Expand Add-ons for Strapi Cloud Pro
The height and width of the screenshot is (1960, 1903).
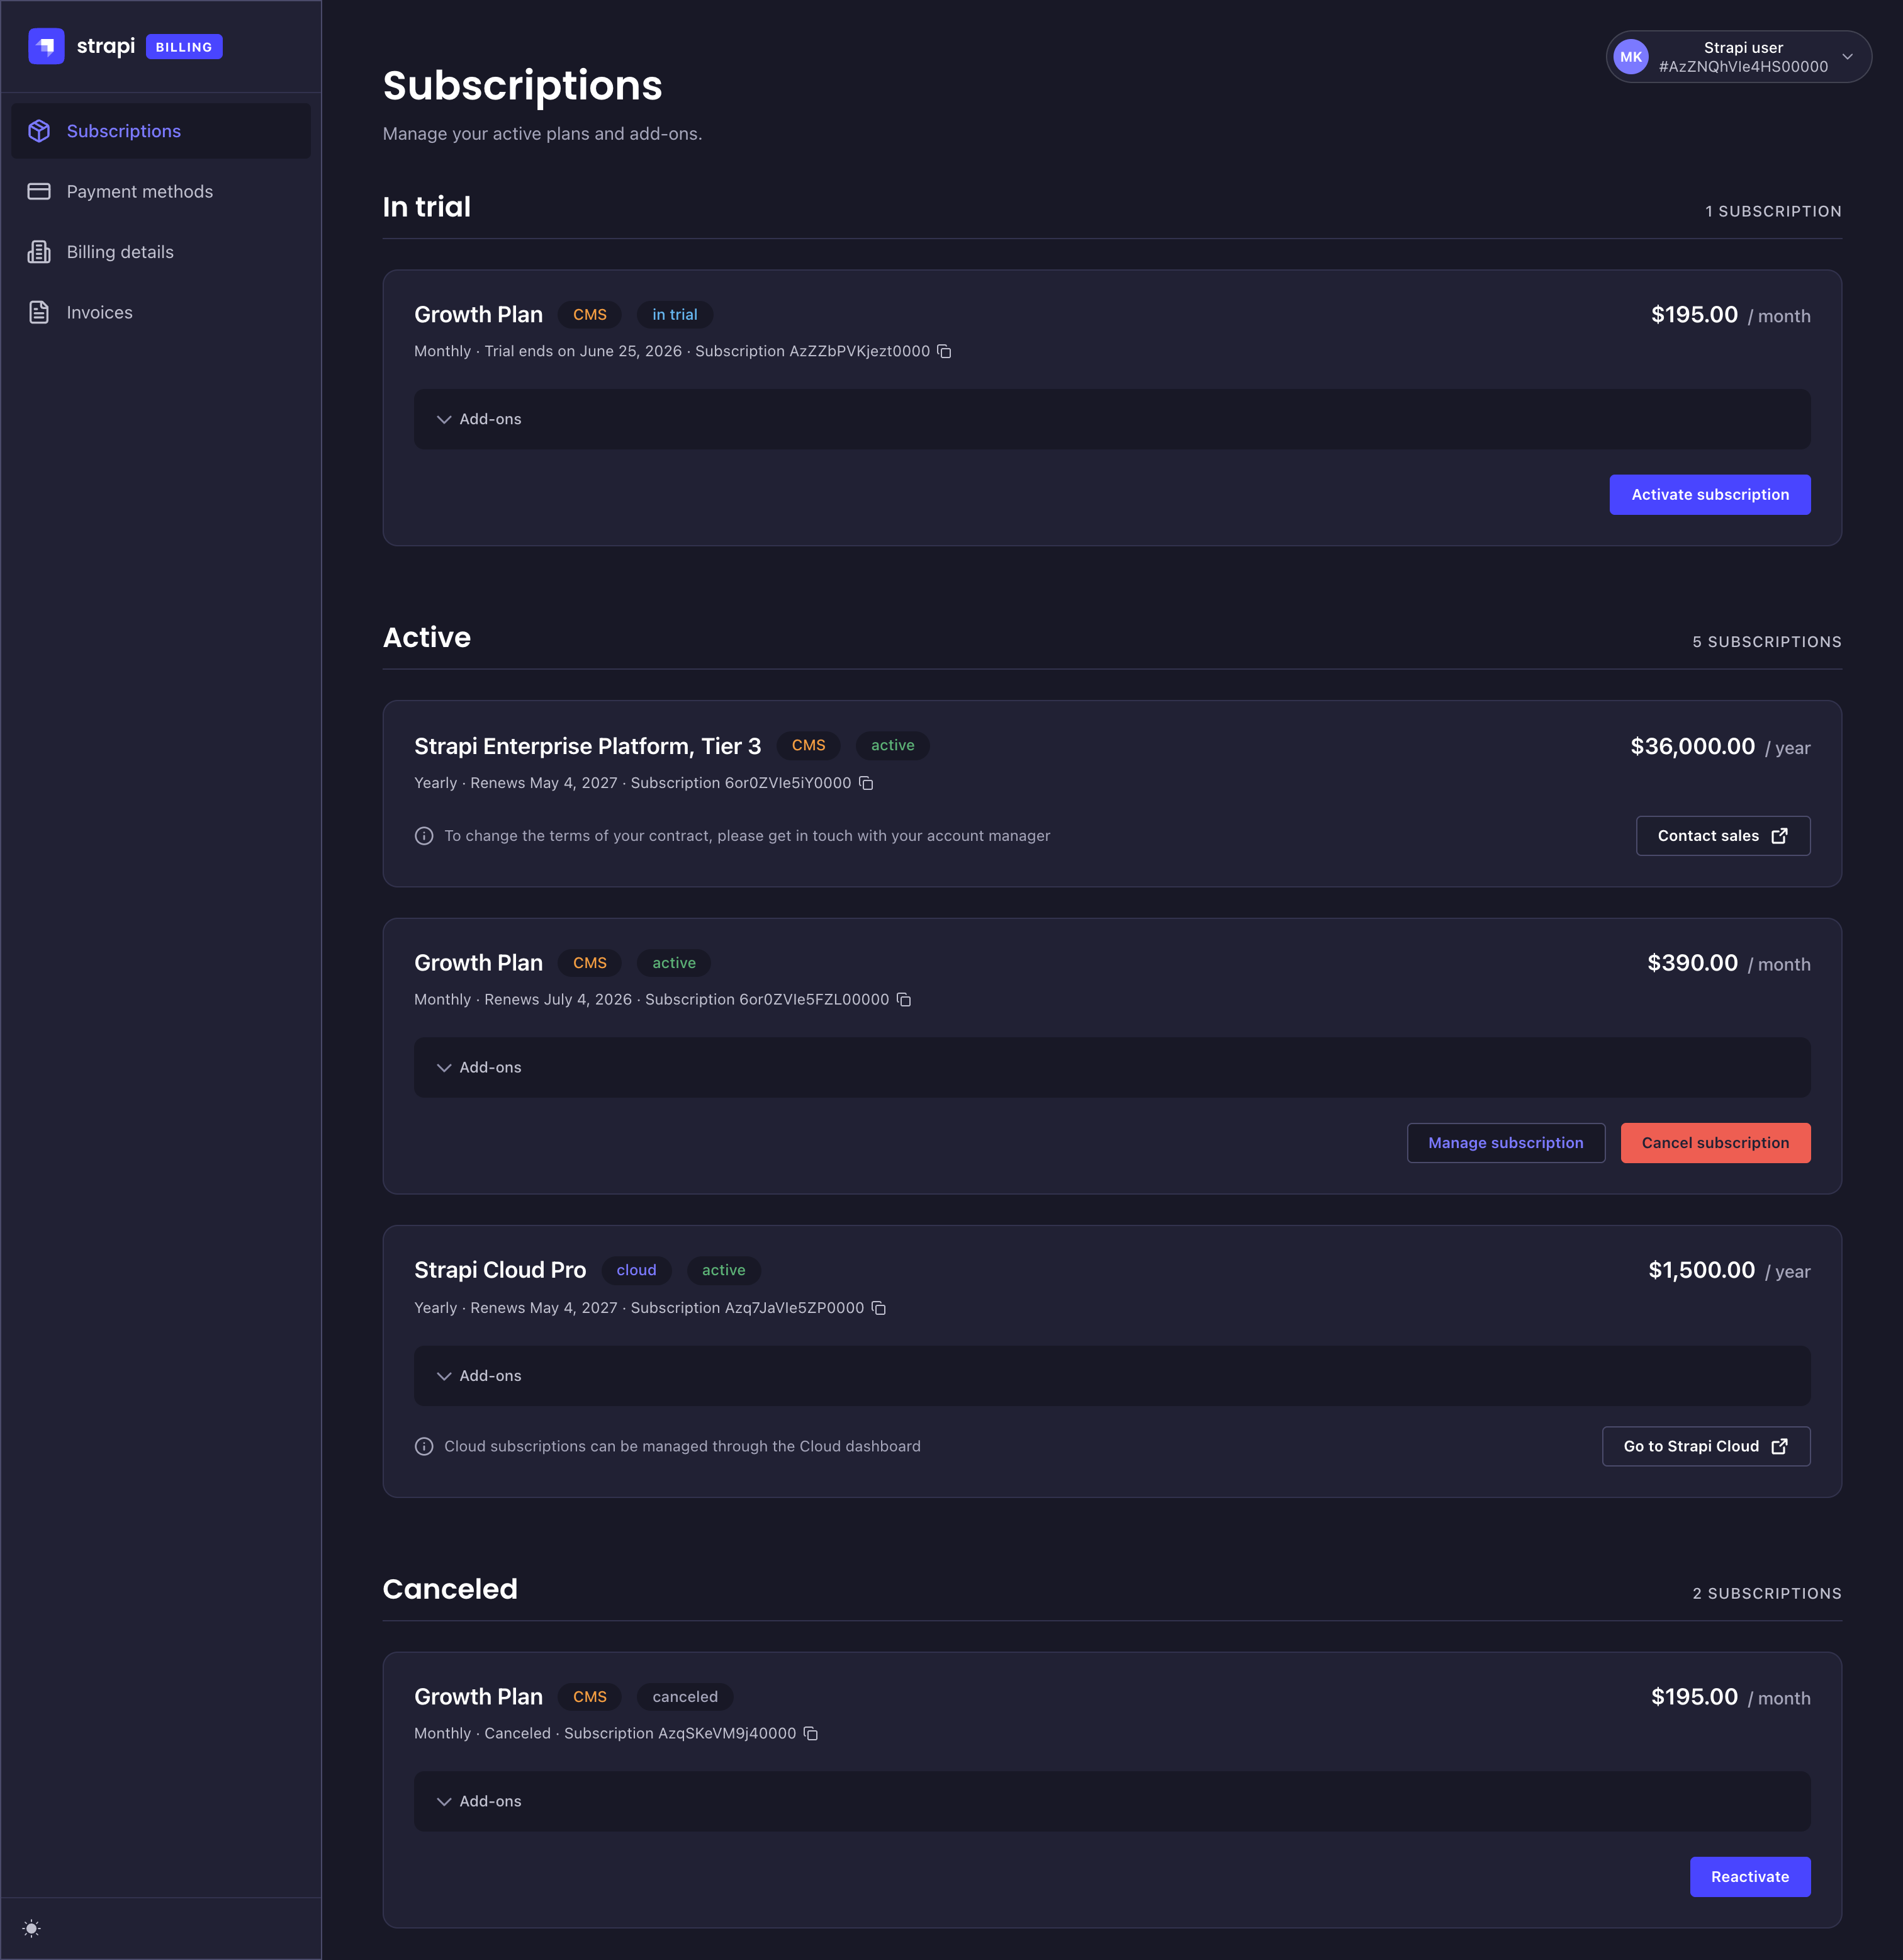pyautogui.click(x=1112, y=1376)
